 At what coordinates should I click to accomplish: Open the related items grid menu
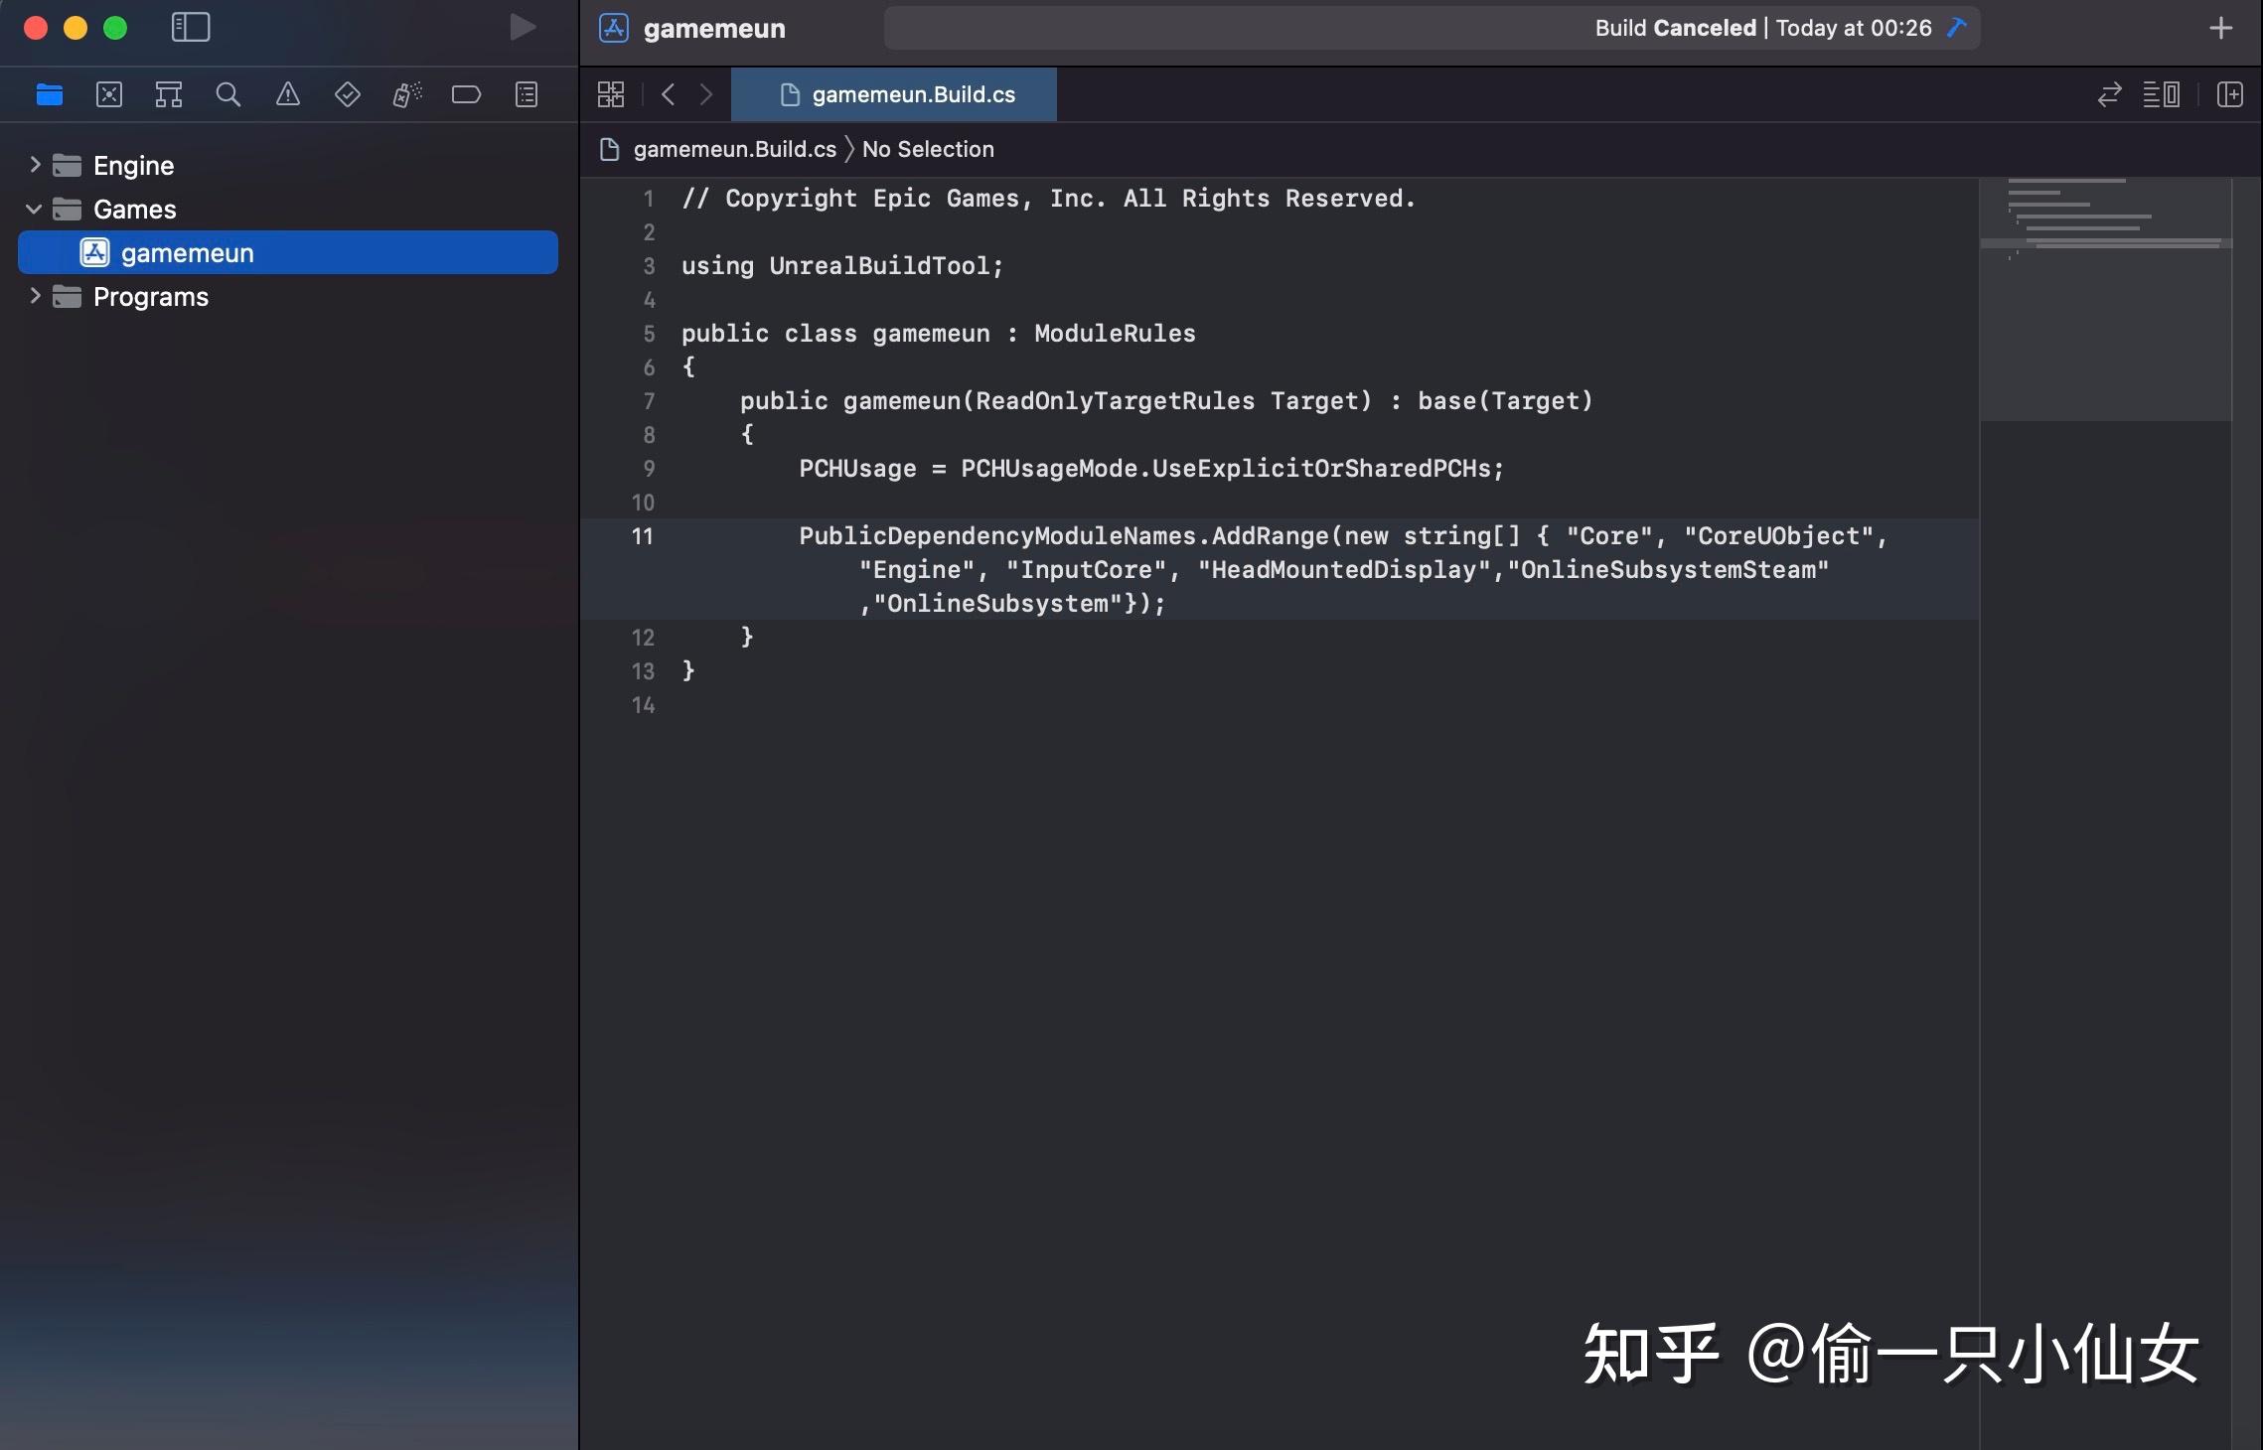click(611, 94)
